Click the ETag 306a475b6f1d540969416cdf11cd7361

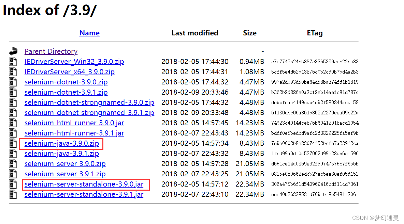315,184
